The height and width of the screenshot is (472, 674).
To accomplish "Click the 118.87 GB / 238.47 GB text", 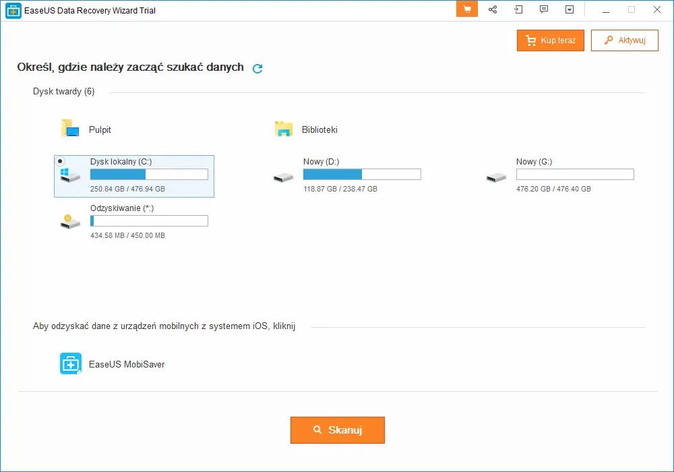I will [340, 189].
